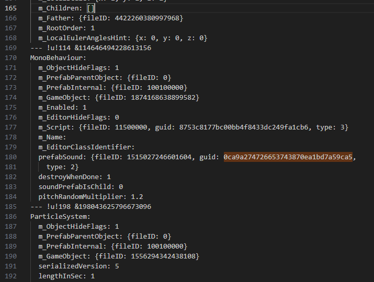This screenshot has width=374, height=282.
Task: Click the m_LocalEulerAnglesHint vector values
Action: coord(171,38)
